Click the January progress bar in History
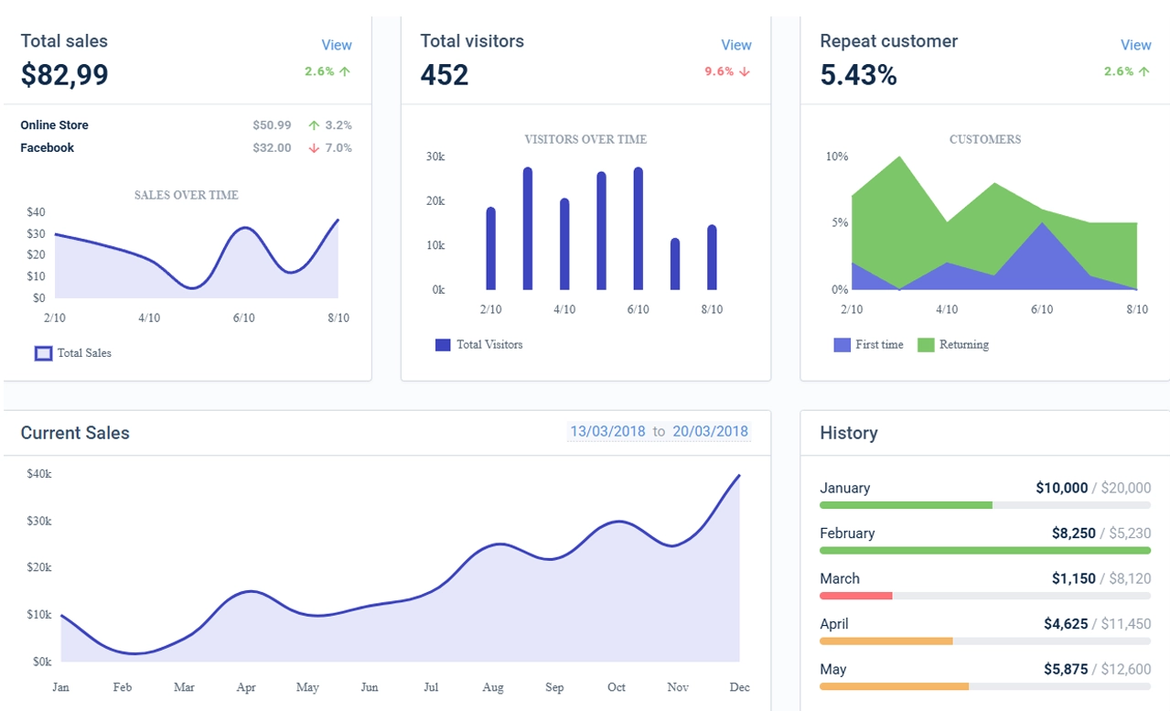Image resolution: width=1170 pixels, height=711 pixels. [x=906, y=505]
